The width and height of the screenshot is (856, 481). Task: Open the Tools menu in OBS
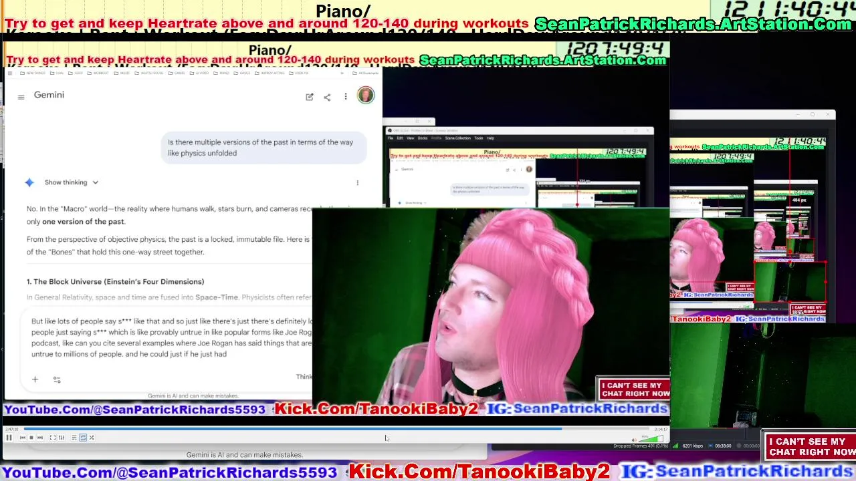(479, 138)
